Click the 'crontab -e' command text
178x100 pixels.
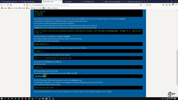[39, 51]
